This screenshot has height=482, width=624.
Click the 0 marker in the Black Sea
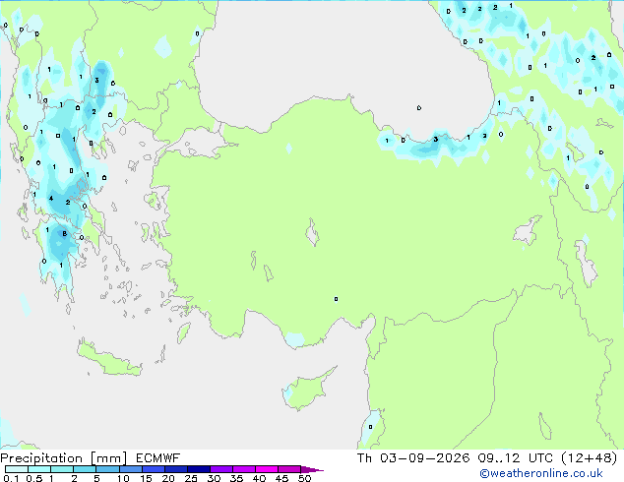click(419, 108)
